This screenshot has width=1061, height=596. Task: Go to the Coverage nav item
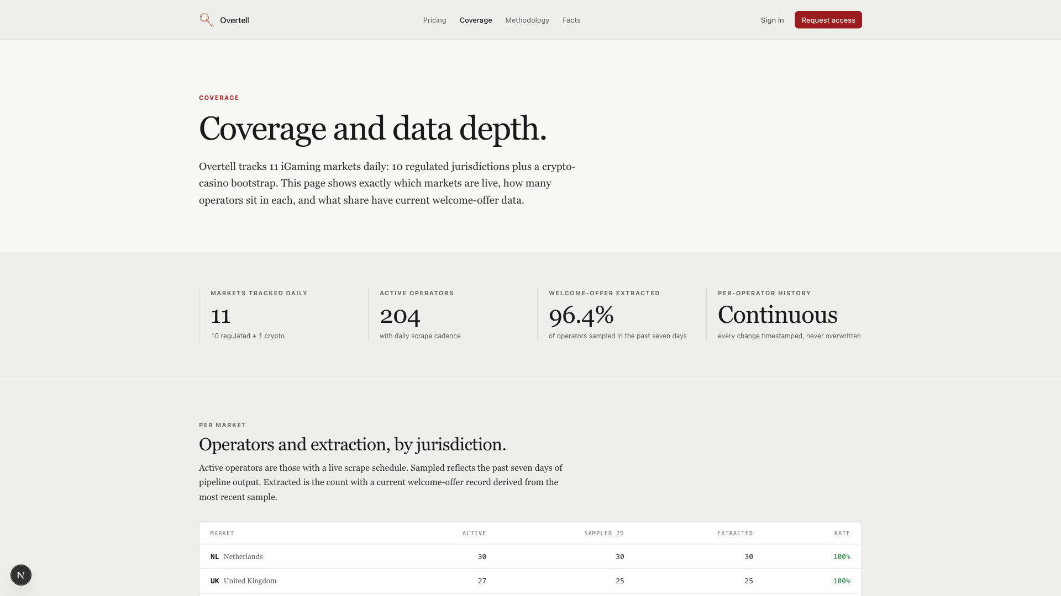tap(476, 20)
